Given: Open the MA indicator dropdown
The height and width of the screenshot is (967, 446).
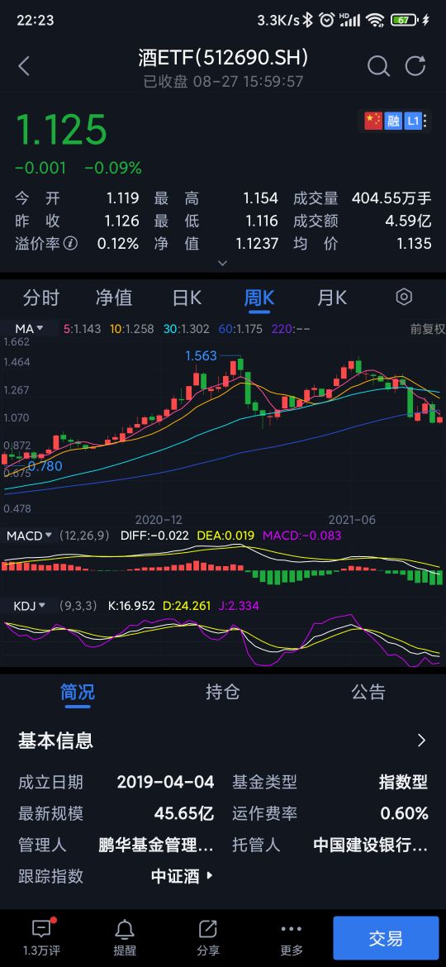Looking at the screenshot, I should tap(30, 329).
